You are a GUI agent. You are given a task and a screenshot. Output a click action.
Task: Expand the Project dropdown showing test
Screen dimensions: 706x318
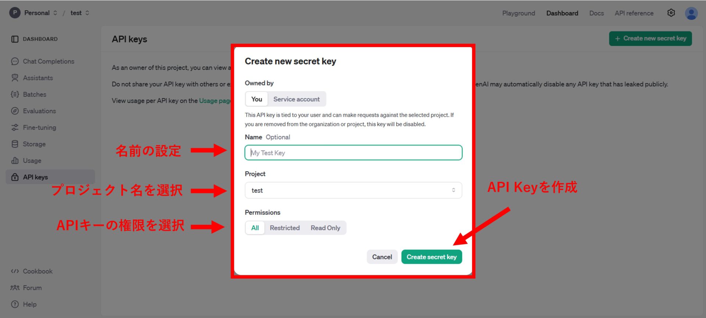tap(353, 190)
